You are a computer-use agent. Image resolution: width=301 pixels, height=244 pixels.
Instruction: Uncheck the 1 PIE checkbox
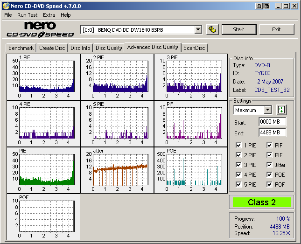[x=238, y=145]
